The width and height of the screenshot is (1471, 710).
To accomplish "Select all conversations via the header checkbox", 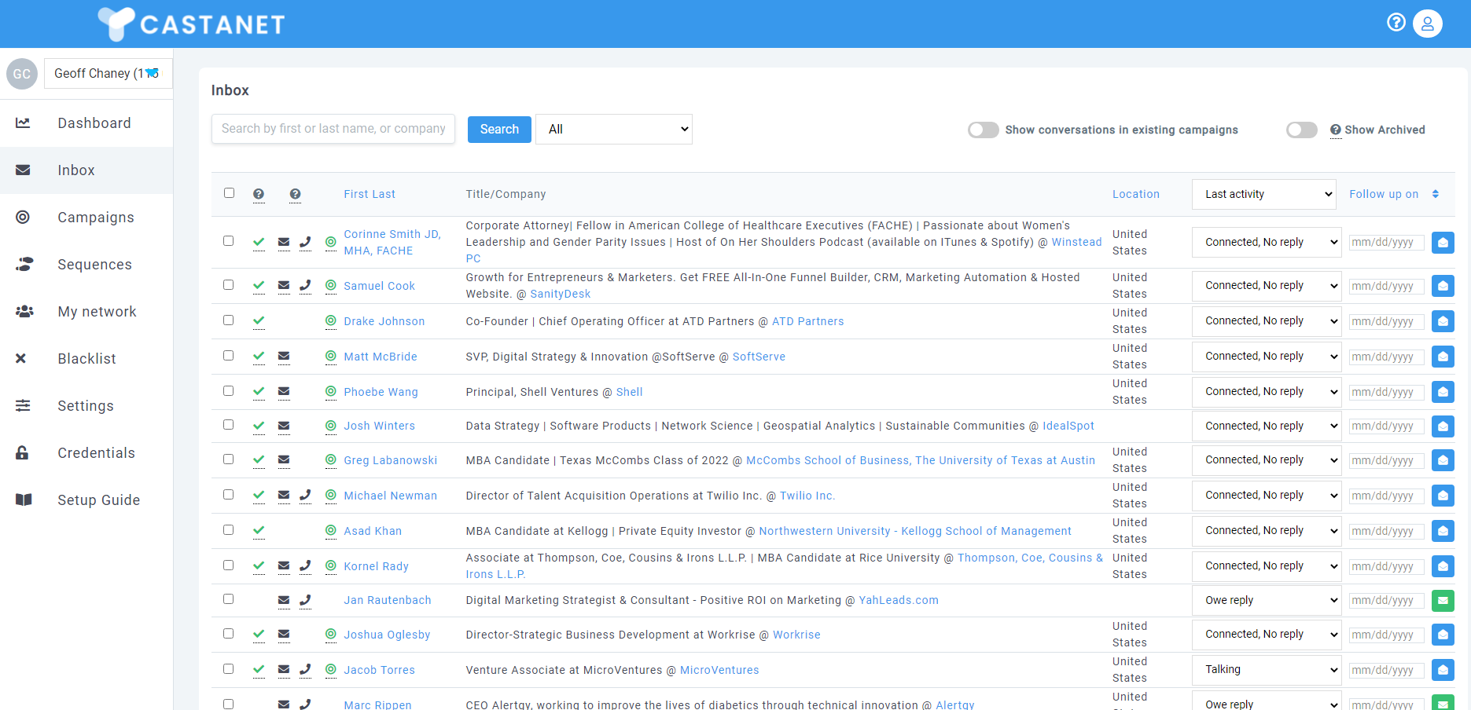I will pos(229,192).
